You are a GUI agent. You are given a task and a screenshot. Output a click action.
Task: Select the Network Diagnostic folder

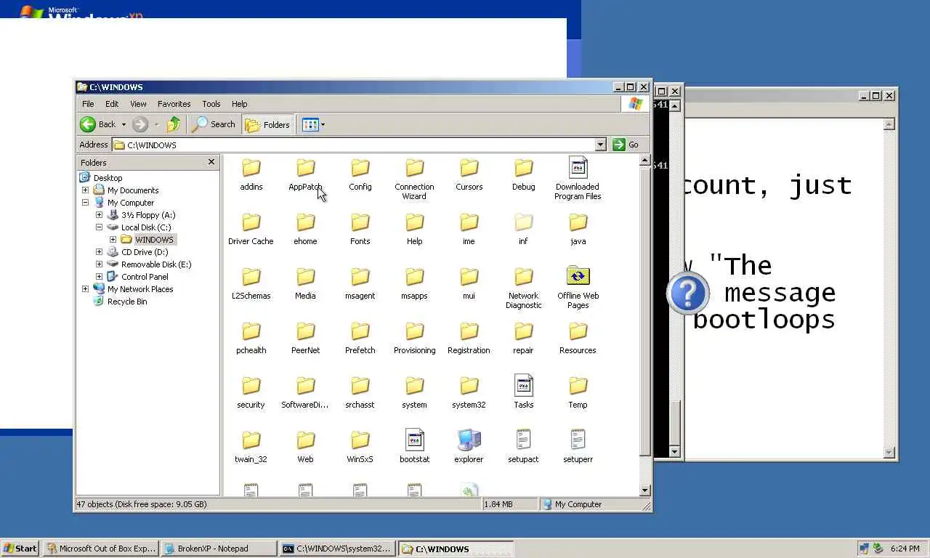[x=524, y=277]
